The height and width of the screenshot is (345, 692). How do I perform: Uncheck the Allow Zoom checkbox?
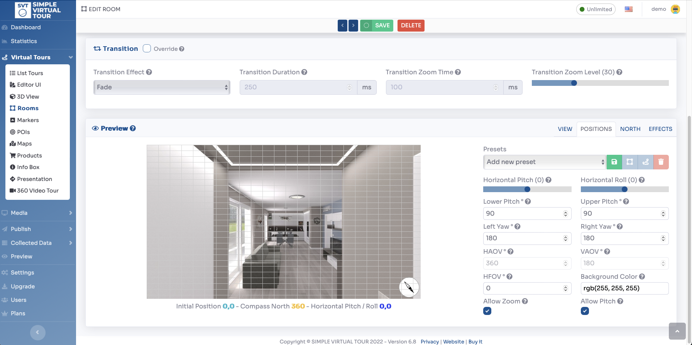pyautogui.click(x=487, y=311)
